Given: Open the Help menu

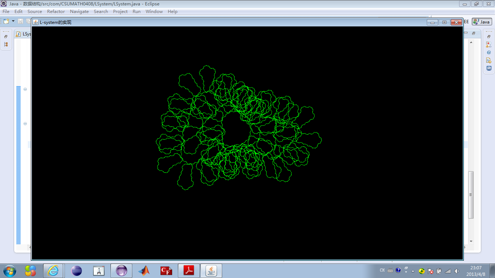Looking at the screenshot, I should [172, 12].
